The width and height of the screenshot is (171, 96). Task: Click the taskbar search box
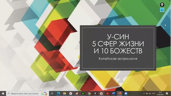click(x=28, y=94)
